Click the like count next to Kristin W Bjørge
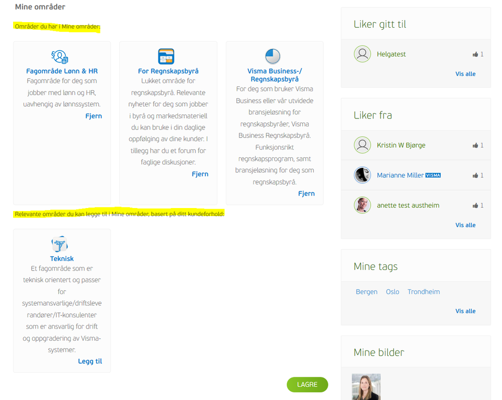 pos(482,145)
